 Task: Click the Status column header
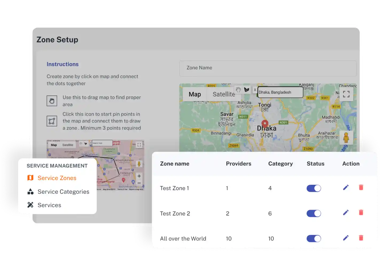point(315,164)
